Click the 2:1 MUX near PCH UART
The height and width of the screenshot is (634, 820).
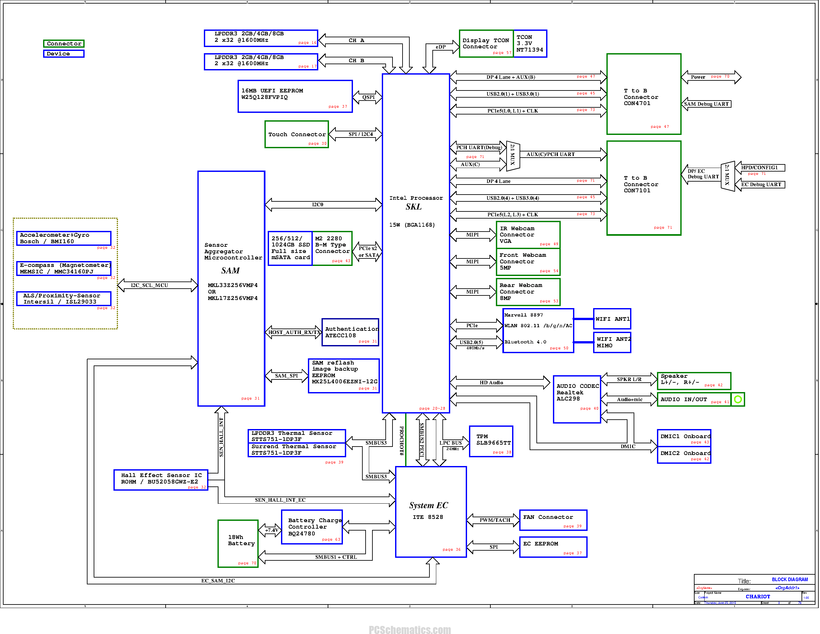coord(512,156)
